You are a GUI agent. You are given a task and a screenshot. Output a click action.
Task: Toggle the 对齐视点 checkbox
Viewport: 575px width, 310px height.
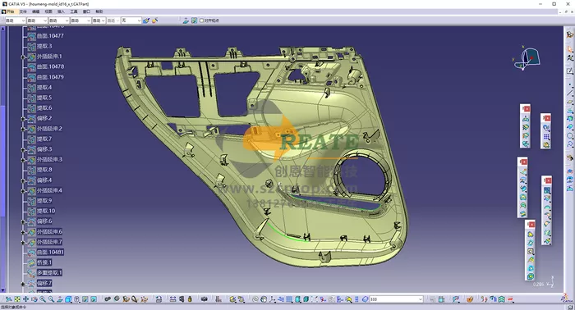point(201,21)
